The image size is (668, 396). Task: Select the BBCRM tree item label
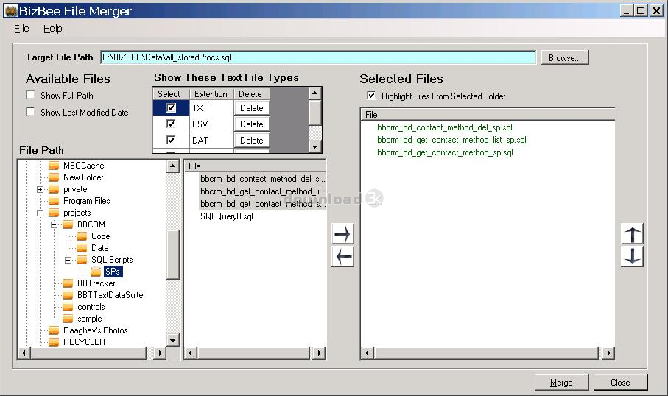pyautogui.click(x=91, y=224)
